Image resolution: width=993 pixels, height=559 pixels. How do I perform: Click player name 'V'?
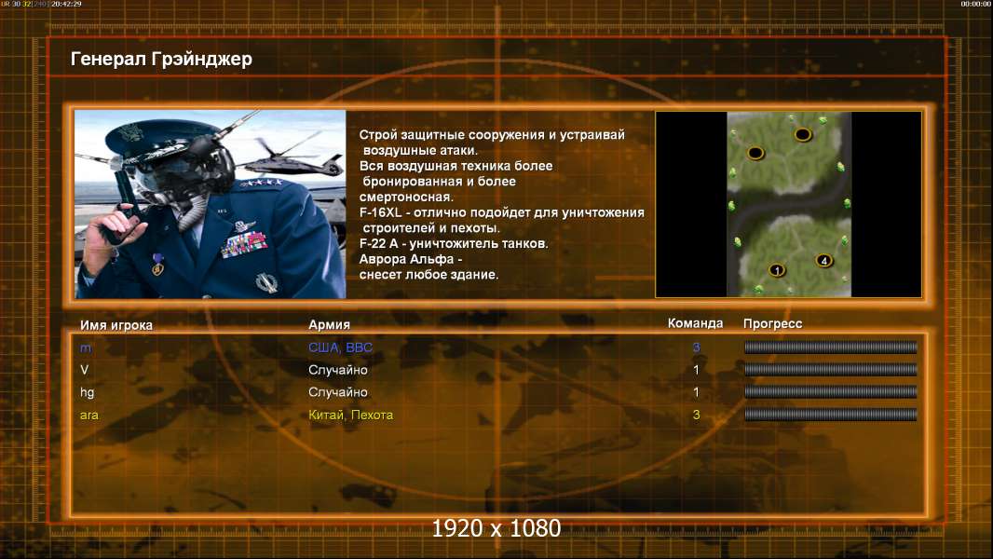84,370
